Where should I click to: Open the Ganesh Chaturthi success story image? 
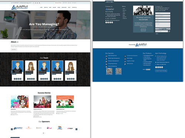(x=42, y=102)
